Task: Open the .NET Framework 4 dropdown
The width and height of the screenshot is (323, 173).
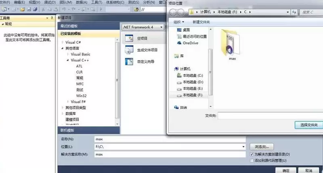Action: (143, 27)
